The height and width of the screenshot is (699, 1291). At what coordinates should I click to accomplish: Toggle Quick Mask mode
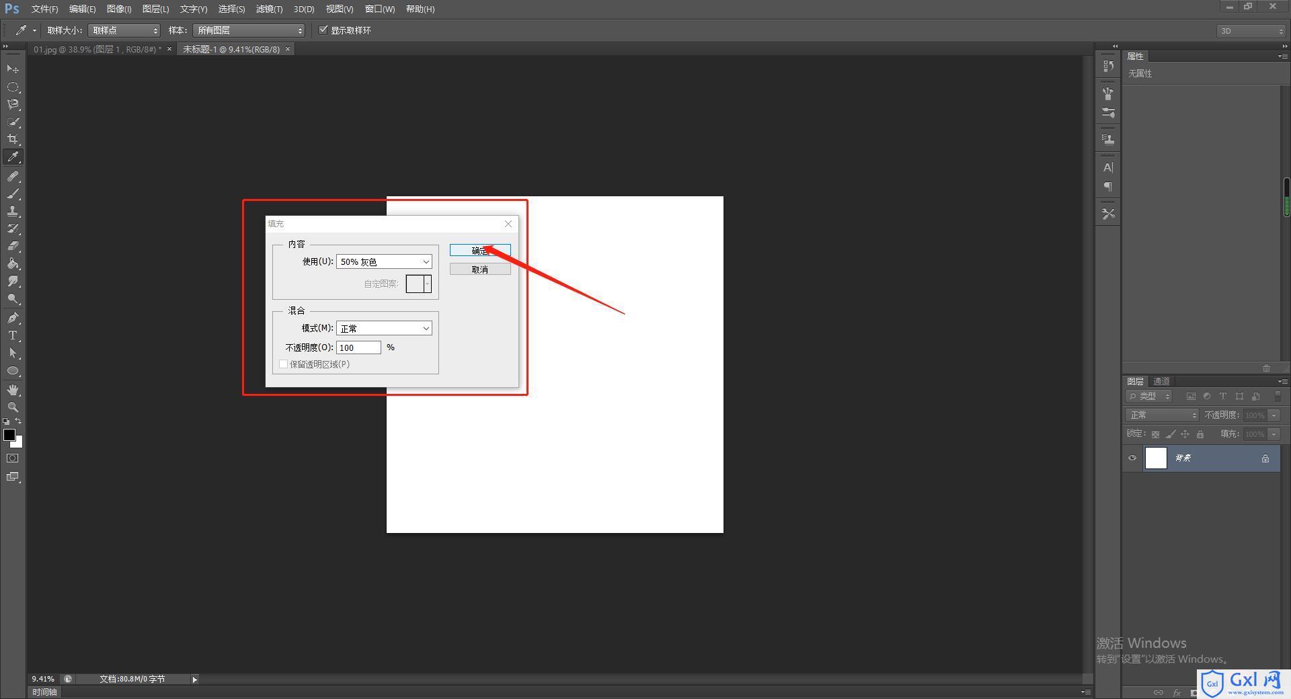click(x=13, y=458)
